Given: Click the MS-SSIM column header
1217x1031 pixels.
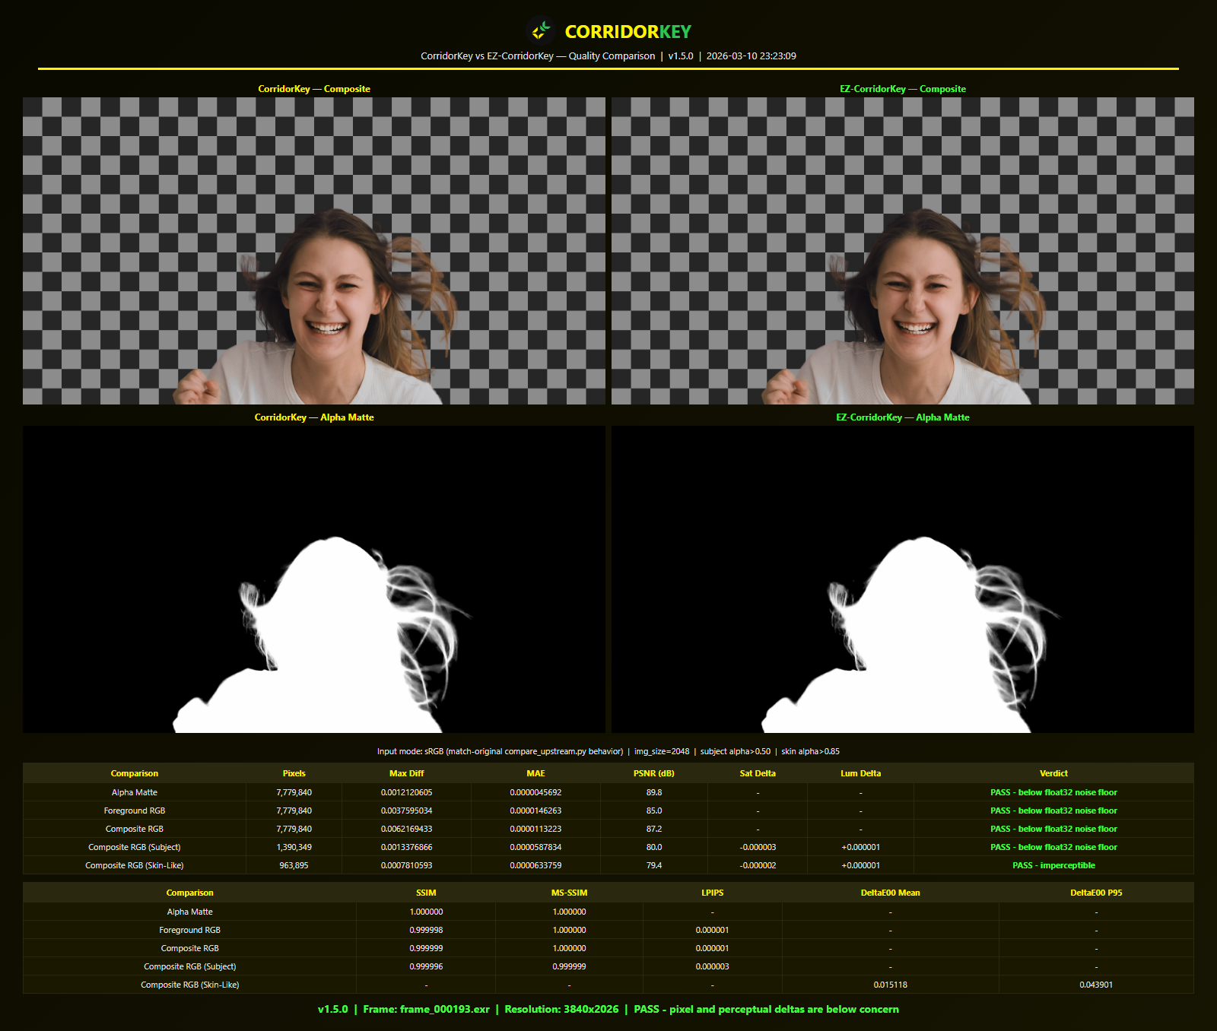Looking at the screenshot, I should point(569,893).
